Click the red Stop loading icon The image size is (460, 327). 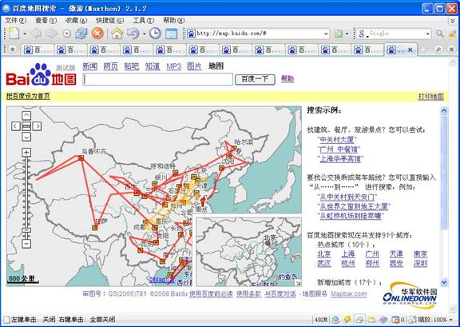pyautogui.click(x=97, y=34)
